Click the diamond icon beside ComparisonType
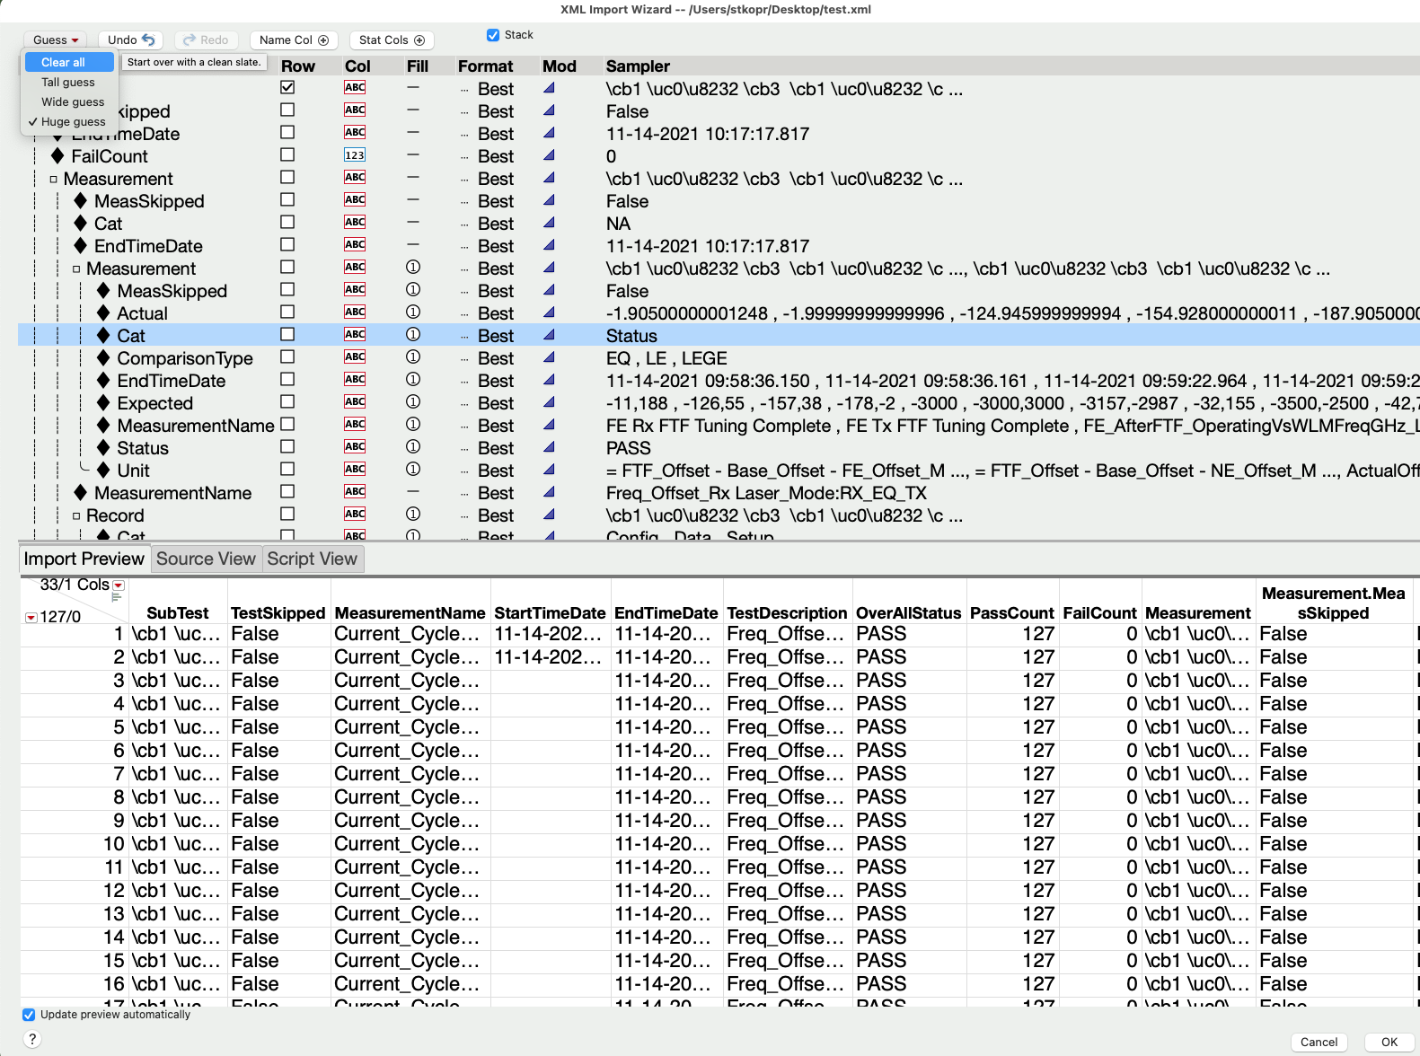 click(x=103, y=358)
